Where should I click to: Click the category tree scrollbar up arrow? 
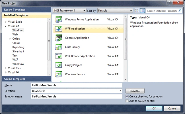(x=49, y=20)
